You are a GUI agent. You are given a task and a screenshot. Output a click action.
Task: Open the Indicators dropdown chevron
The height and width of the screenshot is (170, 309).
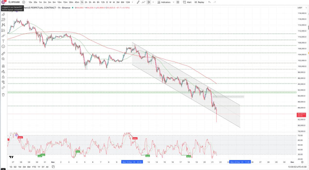(x=173, y=2)
